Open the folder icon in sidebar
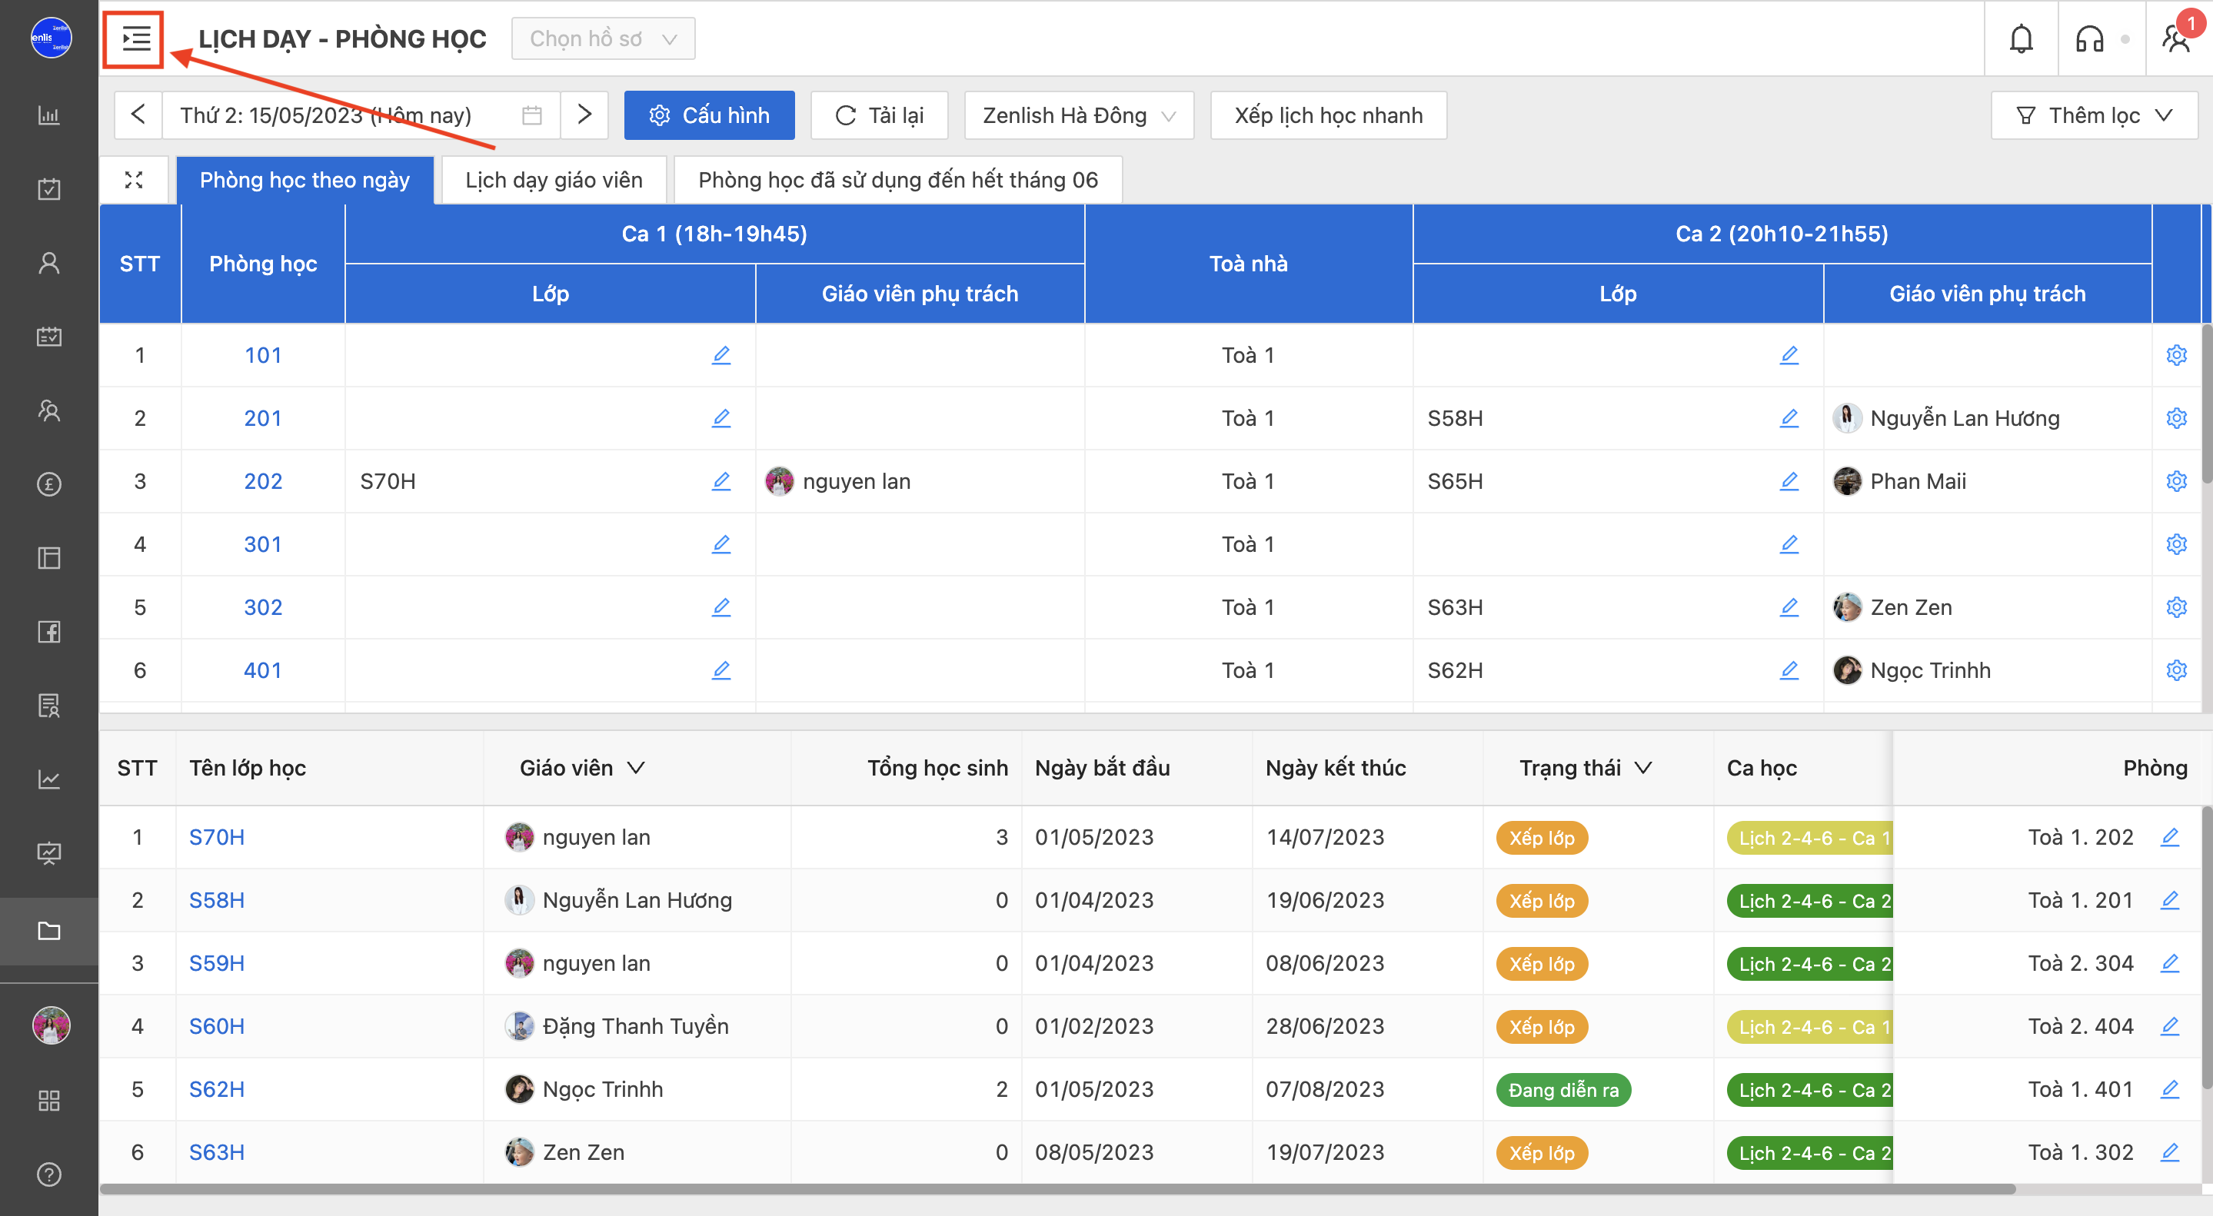This screenshot has width=2213, height=1216. (49, 931)
